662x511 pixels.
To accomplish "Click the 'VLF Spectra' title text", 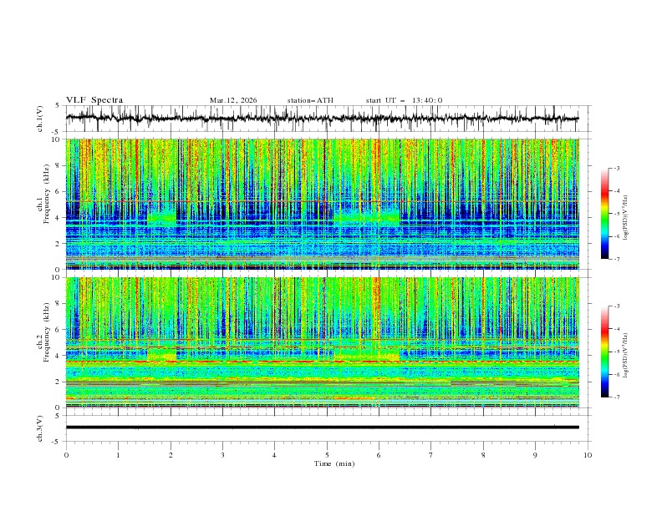I will pyautogui.click(x=94, y=100).
